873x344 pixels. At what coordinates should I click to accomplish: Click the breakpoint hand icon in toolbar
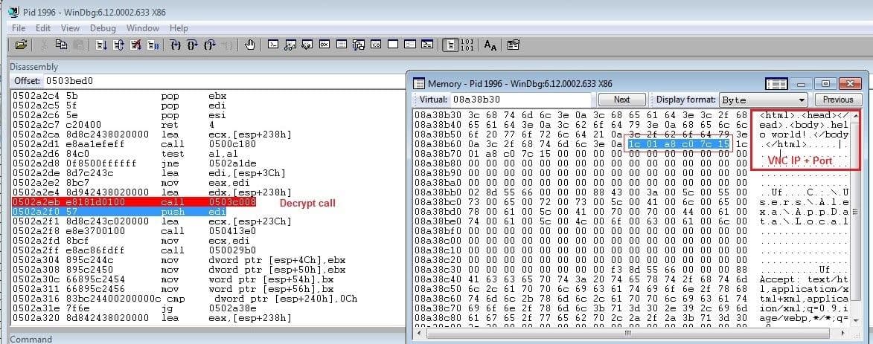tap(250, 45)
